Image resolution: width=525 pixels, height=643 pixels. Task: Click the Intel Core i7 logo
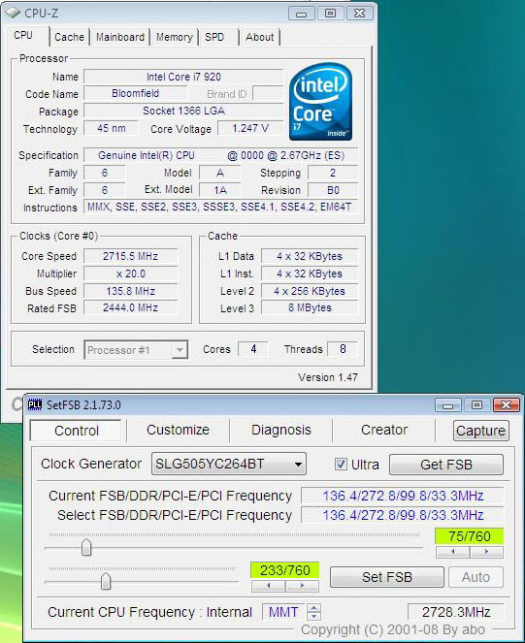tap(320, 101)
